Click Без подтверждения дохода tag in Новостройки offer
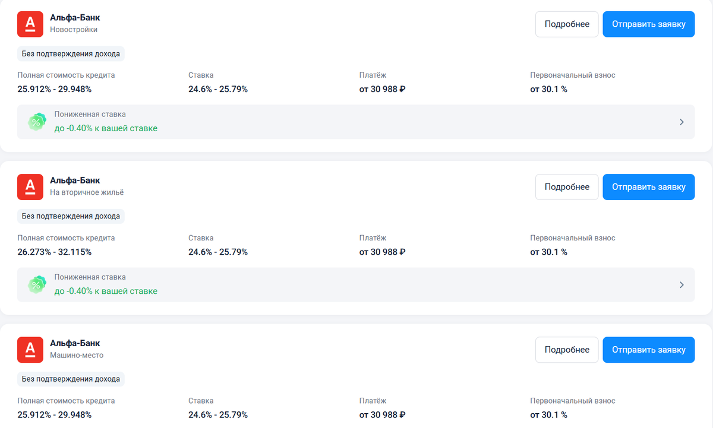 click(71, 54)
